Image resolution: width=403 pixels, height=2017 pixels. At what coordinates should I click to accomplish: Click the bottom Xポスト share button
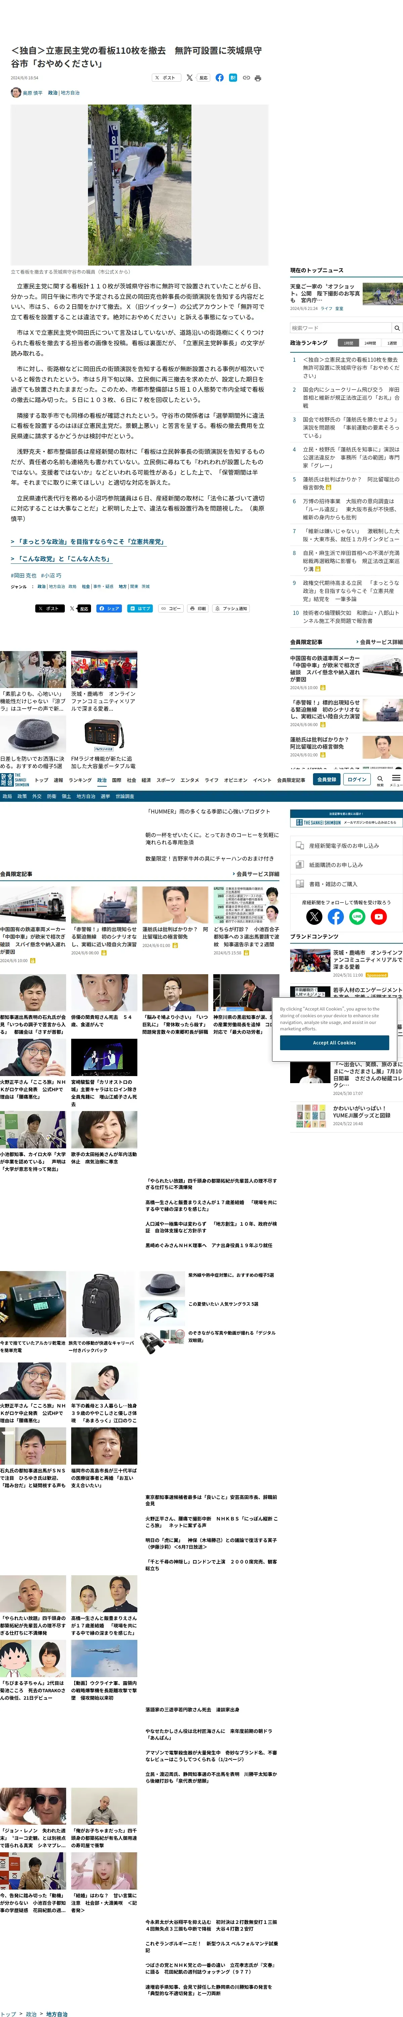(50, 608)
